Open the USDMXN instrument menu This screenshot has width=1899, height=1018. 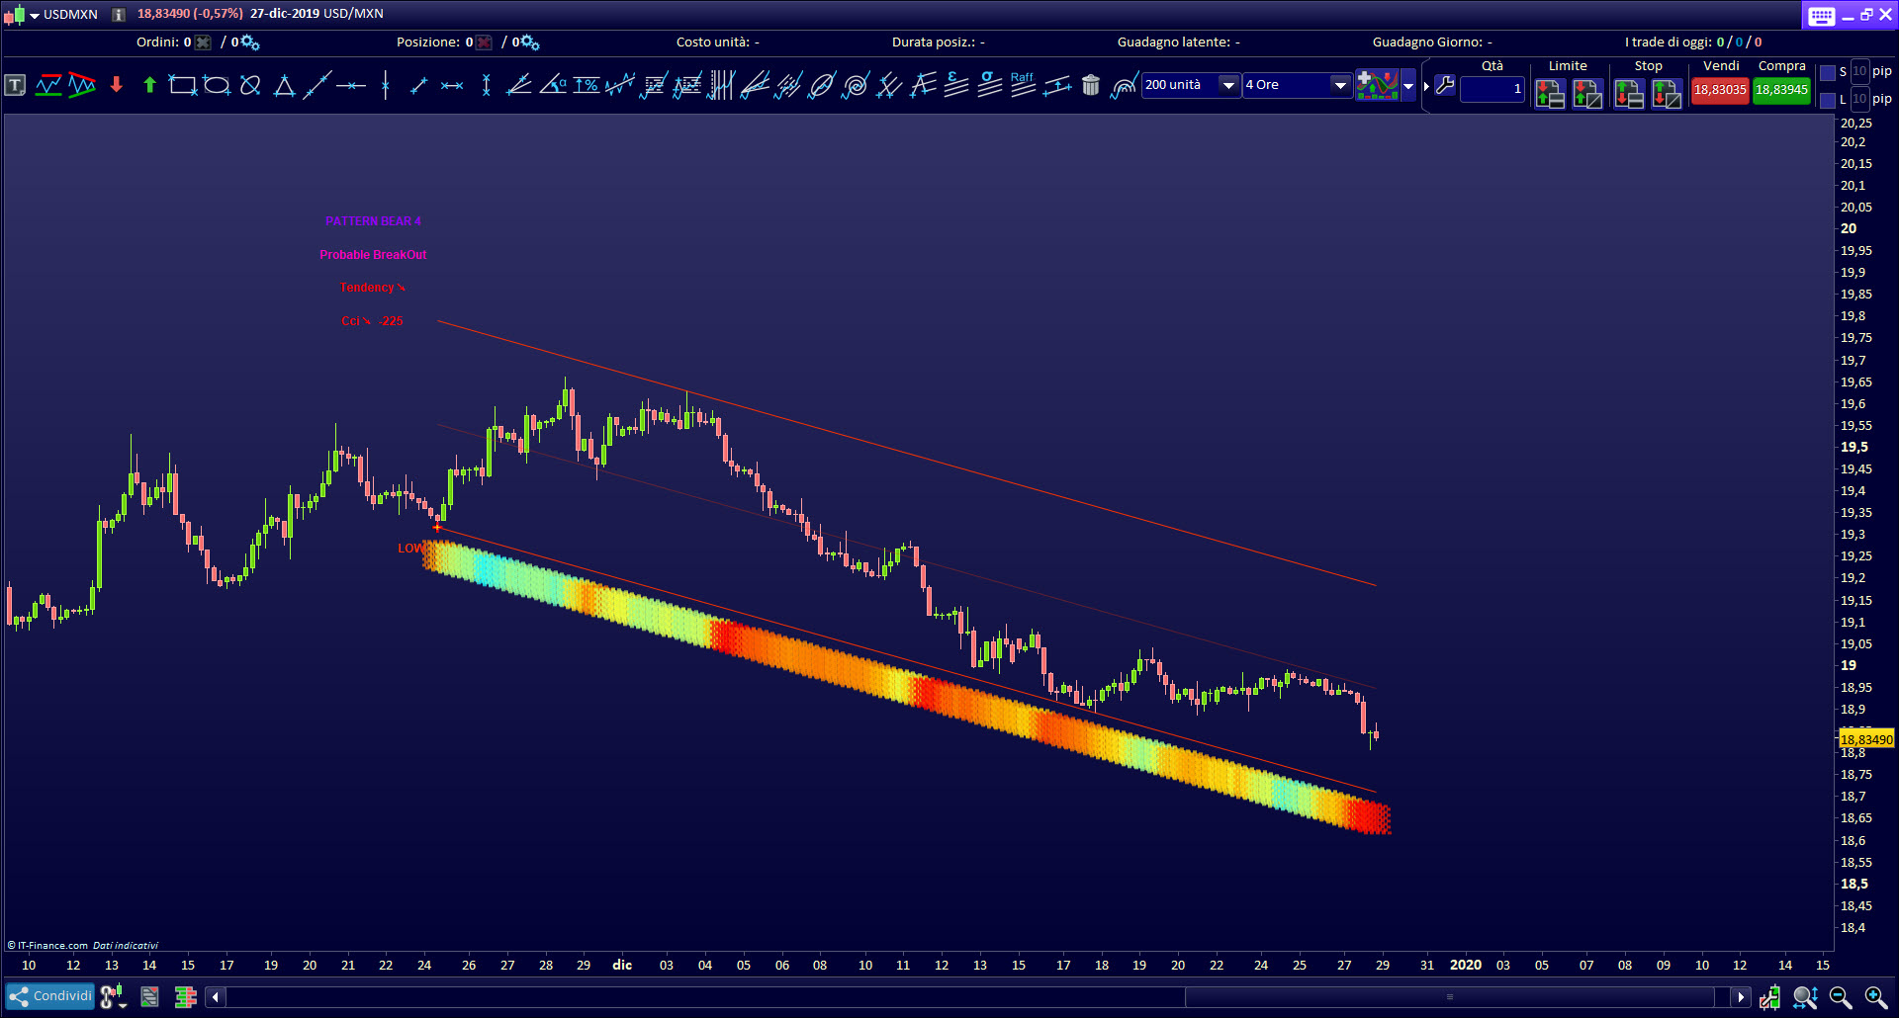(35, 15)
